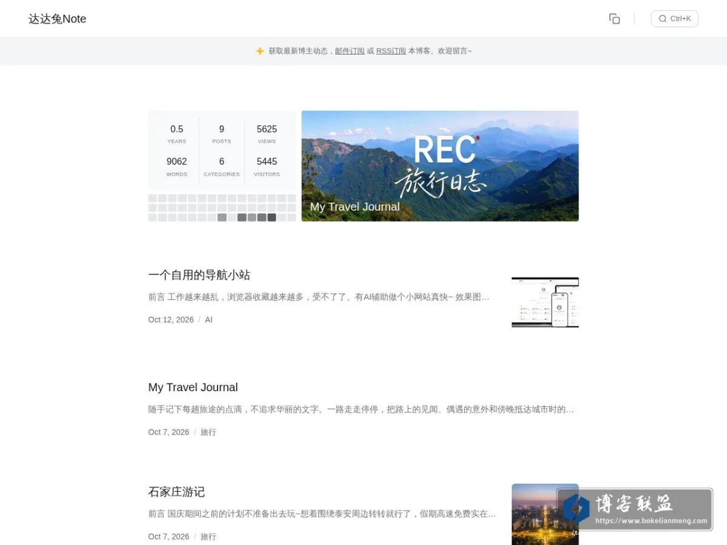Open post 一个自用的导航小站

tap(199, 275)
